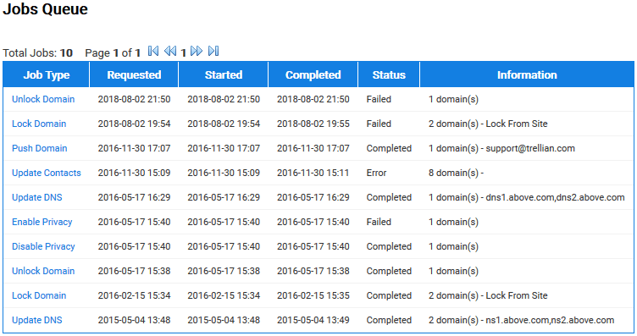Screen dimensions: 637x336
Task: Open Lock Domain job from 2016-02-15
Action: click(39, 296)
